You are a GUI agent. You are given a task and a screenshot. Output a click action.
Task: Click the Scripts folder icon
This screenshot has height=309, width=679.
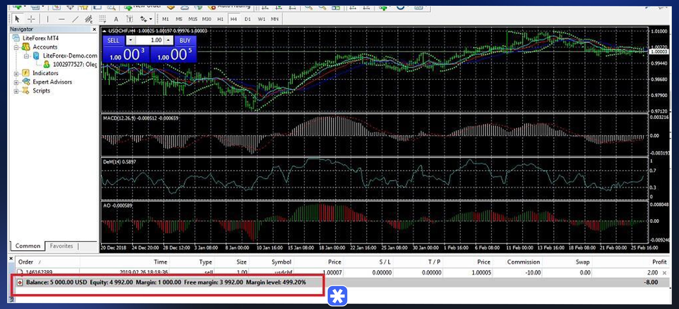[x=26, y=91]
